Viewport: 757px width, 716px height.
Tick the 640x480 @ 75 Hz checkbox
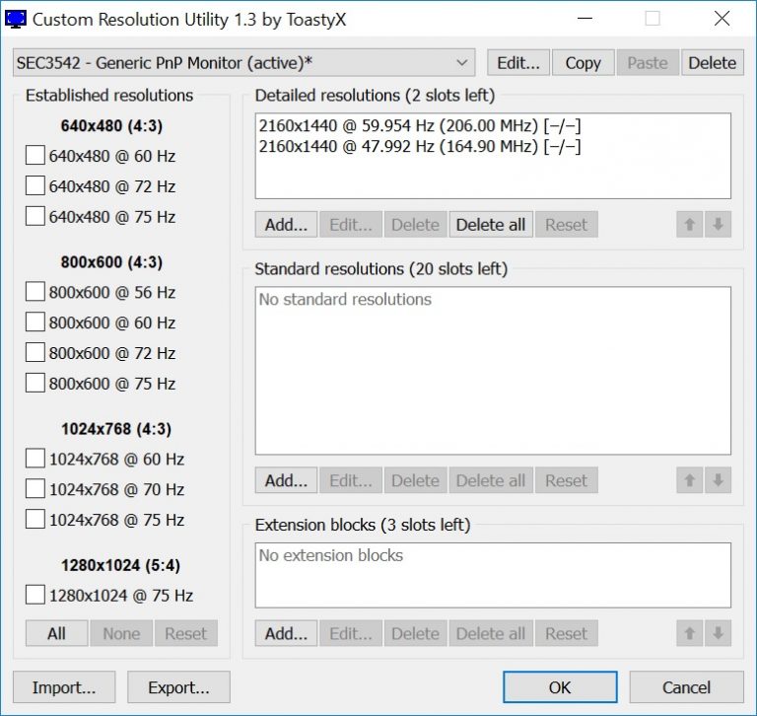click(x=35, y=216)
